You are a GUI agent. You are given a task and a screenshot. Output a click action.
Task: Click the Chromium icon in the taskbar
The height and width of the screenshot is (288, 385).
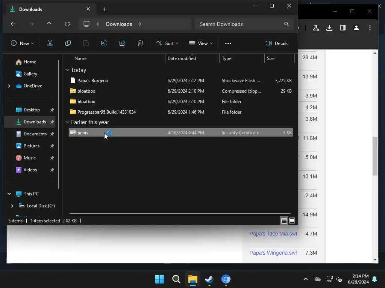pos(226,279)
